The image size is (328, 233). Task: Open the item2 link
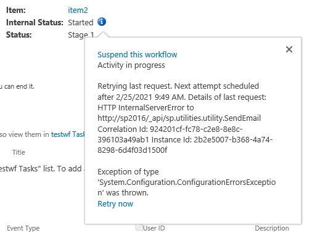coord(78,10)
